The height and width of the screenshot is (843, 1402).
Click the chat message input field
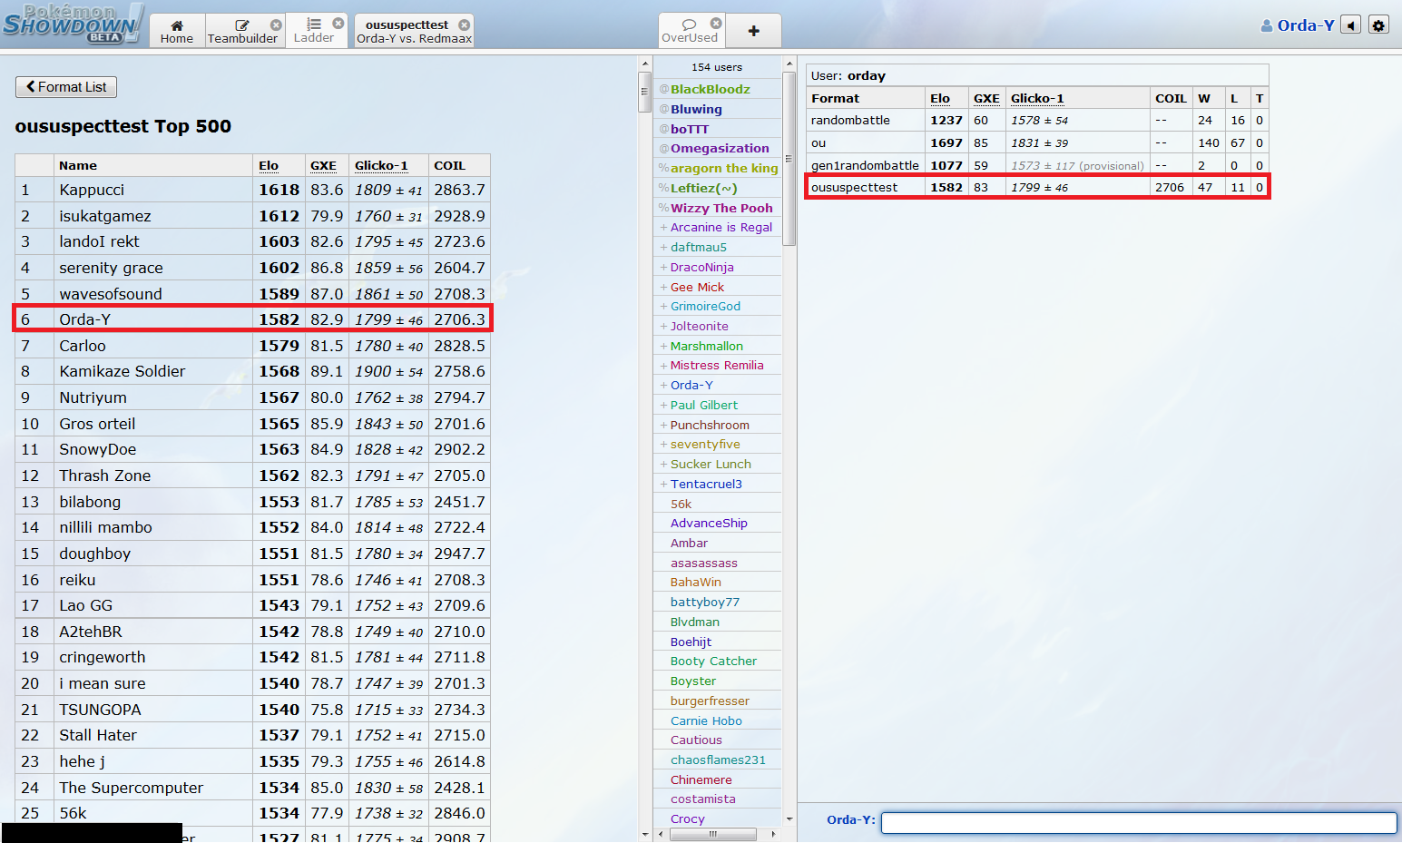coord(1139,822)
